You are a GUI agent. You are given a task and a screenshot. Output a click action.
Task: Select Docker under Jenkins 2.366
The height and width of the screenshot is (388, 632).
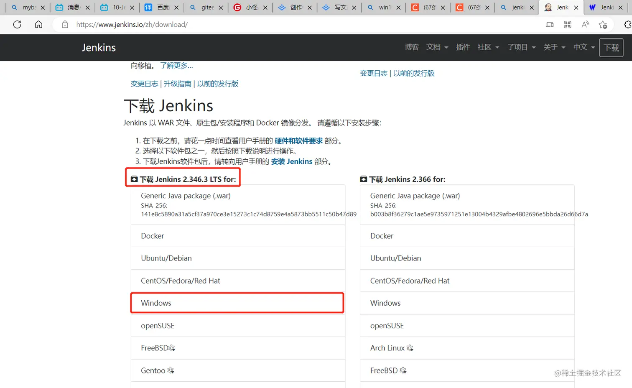[x=467, y=236]
